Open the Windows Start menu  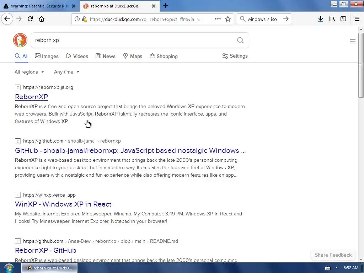9,268
